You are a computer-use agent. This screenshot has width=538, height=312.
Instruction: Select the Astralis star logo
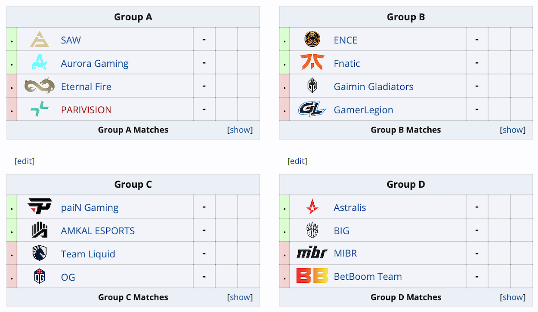click(x=312, y=207)
